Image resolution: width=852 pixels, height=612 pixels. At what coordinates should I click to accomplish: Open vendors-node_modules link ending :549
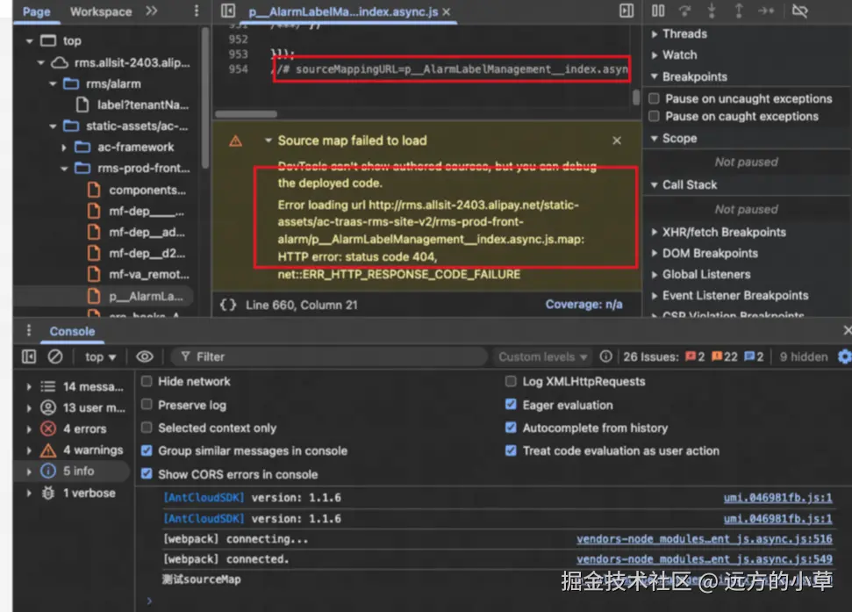tap(705, 558)
